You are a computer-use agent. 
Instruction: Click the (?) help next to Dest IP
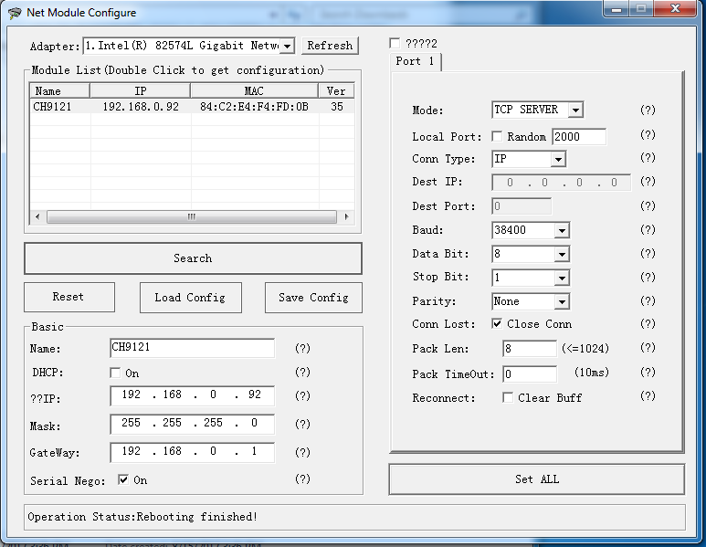648,182
